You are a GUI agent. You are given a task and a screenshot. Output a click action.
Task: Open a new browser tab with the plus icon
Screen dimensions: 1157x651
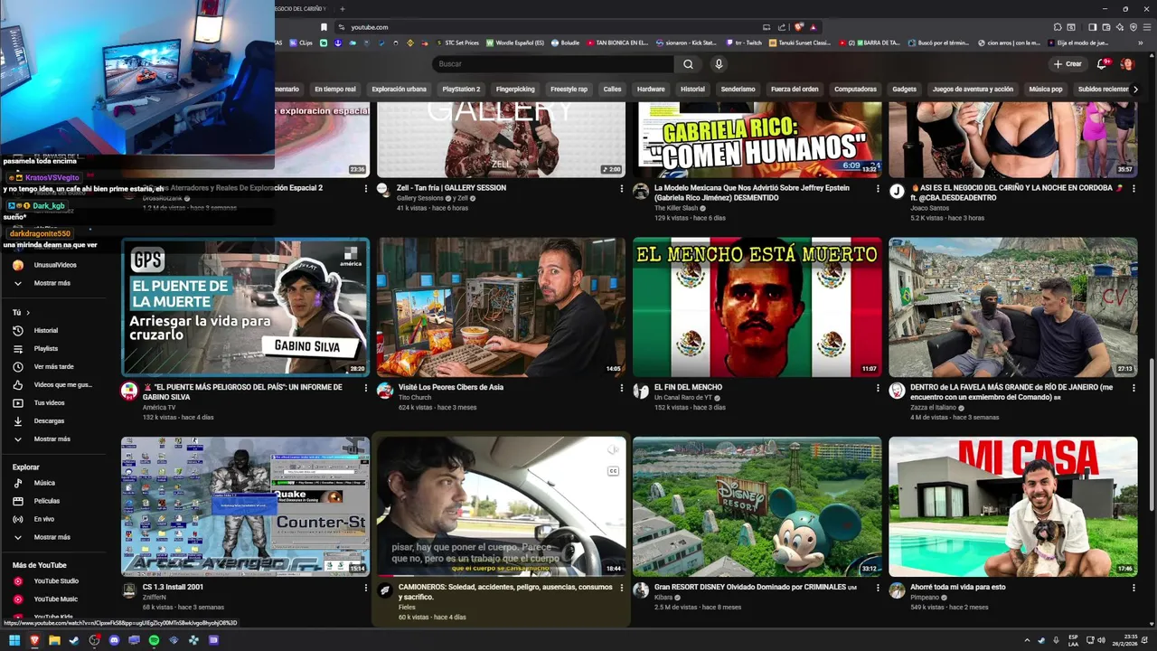[342, 8]
